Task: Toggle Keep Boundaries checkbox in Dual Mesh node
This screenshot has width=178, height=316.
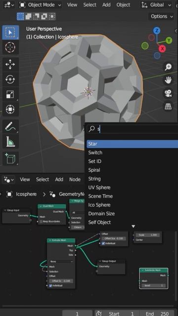Action: (x=41, y=222)
